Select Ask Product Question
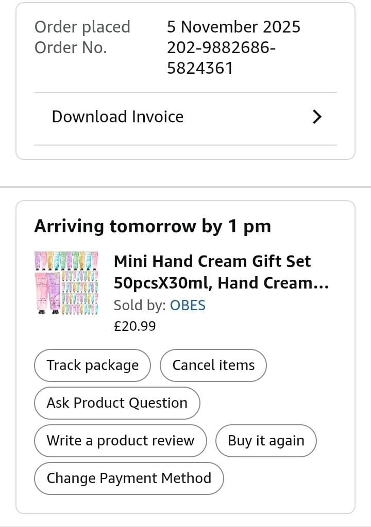 (x=117, y=403)
